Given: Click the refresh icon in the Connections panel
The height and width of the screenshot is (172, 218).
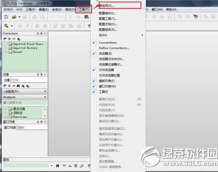Looking at the screenshot, I should click(5, 39).
